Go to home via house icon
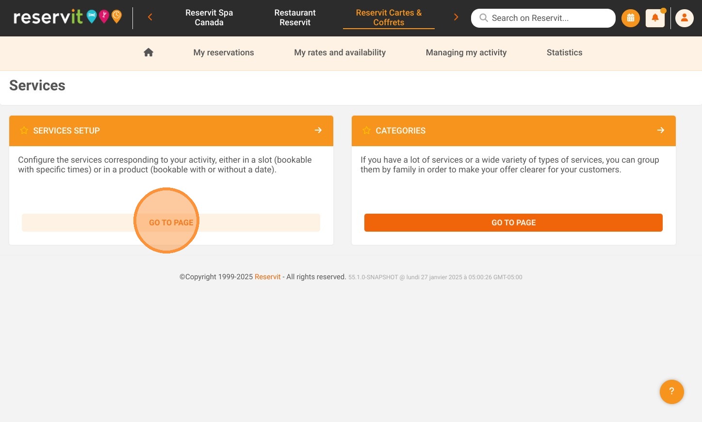Viewport: 702px width, 422px height. pos(148,52)
